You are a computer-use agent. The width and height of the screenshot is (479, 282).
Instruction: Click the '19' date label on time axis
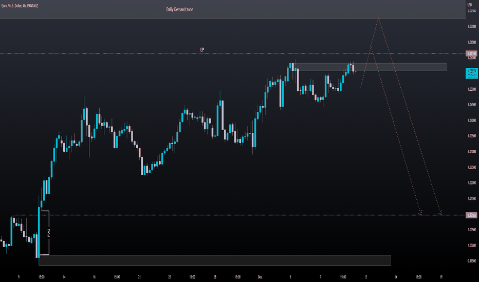coord(441,277)
